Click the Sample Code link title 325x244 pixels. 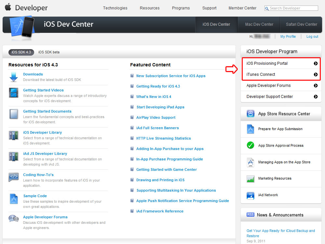[35, 196]
